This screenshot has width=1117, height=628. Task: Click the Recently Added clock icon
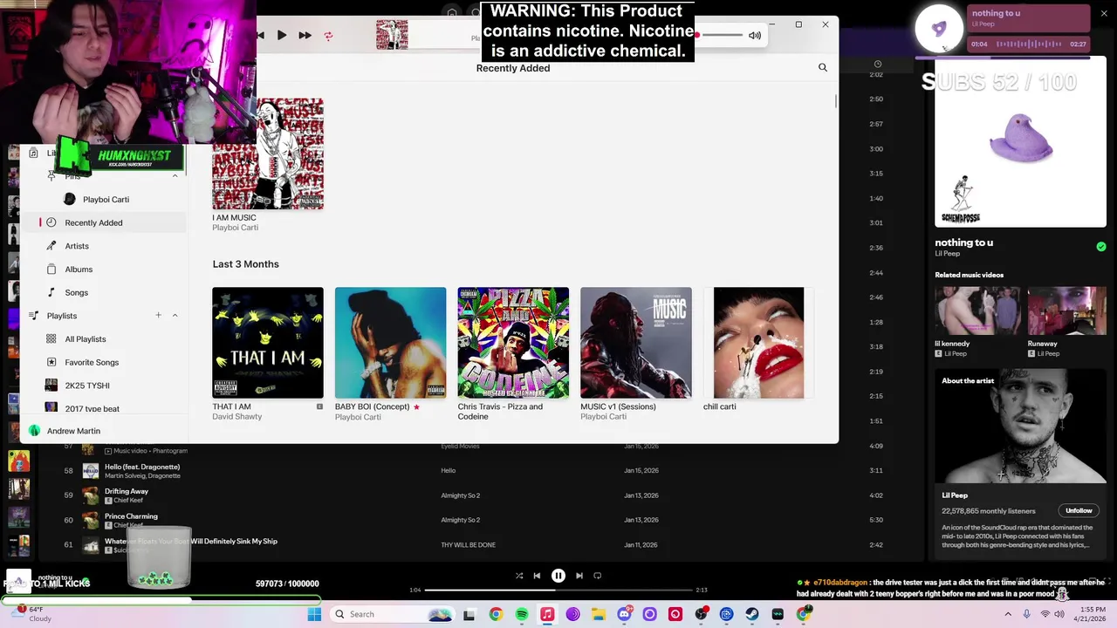tap(51, 222)
